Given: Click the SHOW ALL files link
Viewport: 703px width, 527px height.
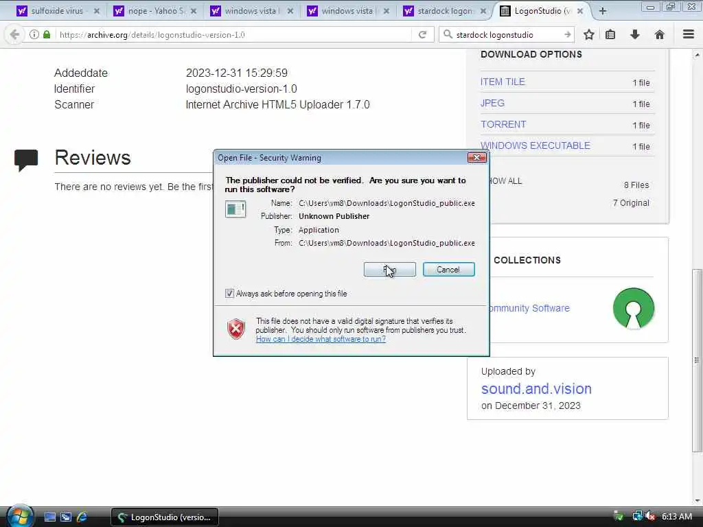Looking at the screenshot, I should click(506, 181).
